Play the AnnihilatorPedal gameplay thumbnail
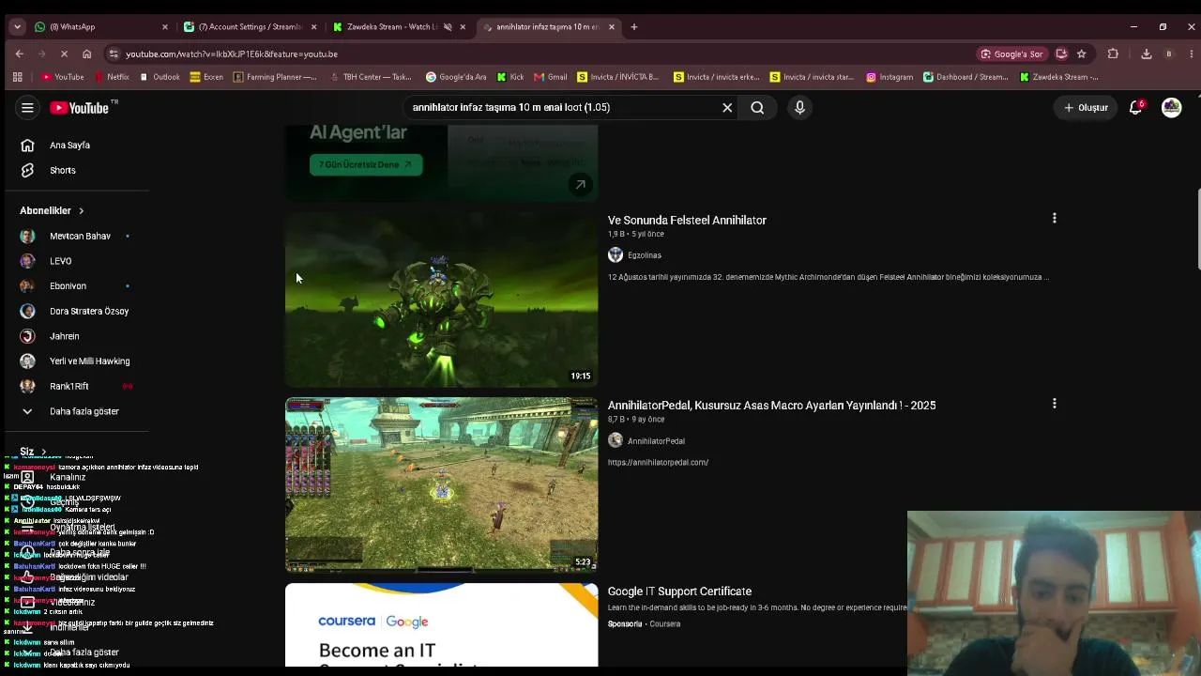The height and width of the screenshot is (676, 1201). [441, 484]
